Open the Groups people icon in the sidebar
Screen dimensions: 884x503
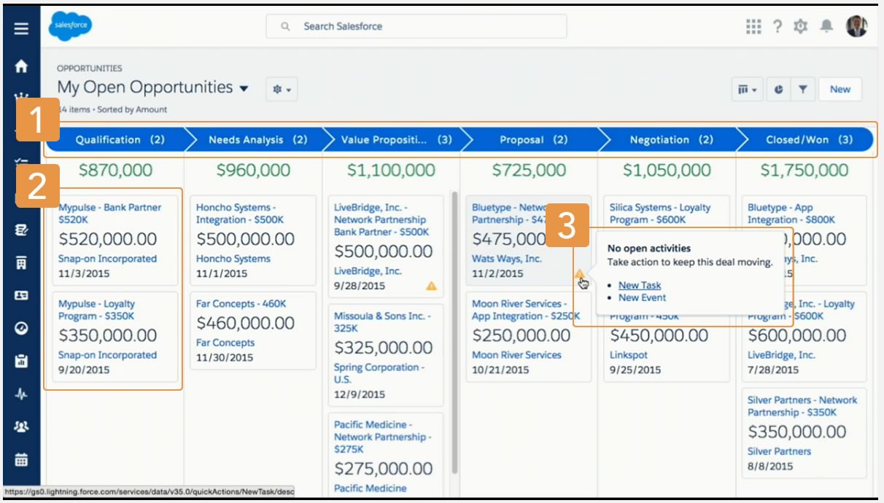[21, 426]
